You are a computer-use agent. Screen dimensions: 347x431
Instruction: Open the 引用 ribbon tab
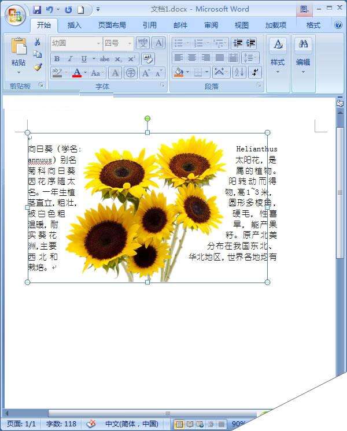click(149, 25)
